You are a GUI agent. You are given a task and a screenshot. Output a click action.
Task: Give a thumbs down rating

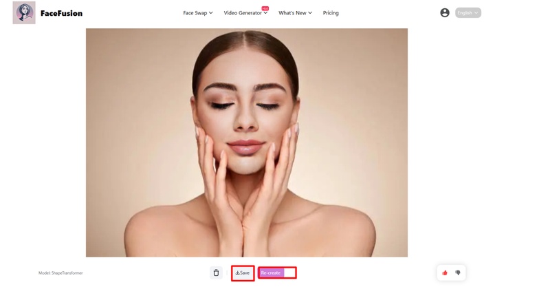pyautogui.click(x=458, y=273)
